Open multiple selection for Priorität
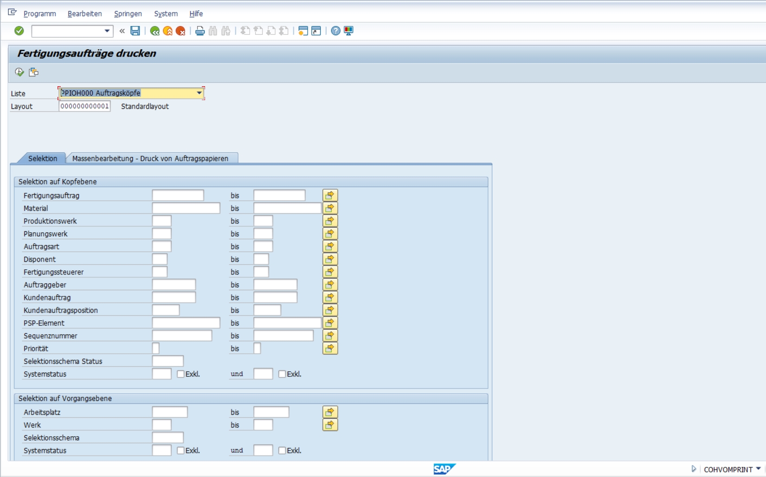 point(330,348)
